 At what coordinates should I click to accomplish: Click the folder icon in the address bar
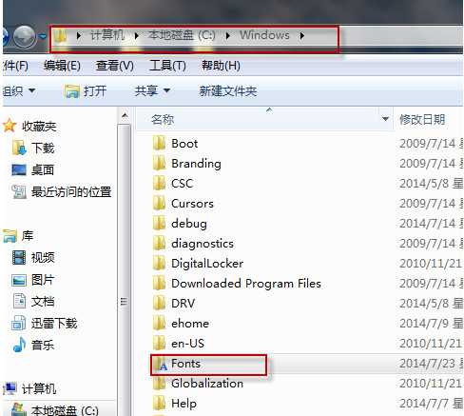pos(60,36)
